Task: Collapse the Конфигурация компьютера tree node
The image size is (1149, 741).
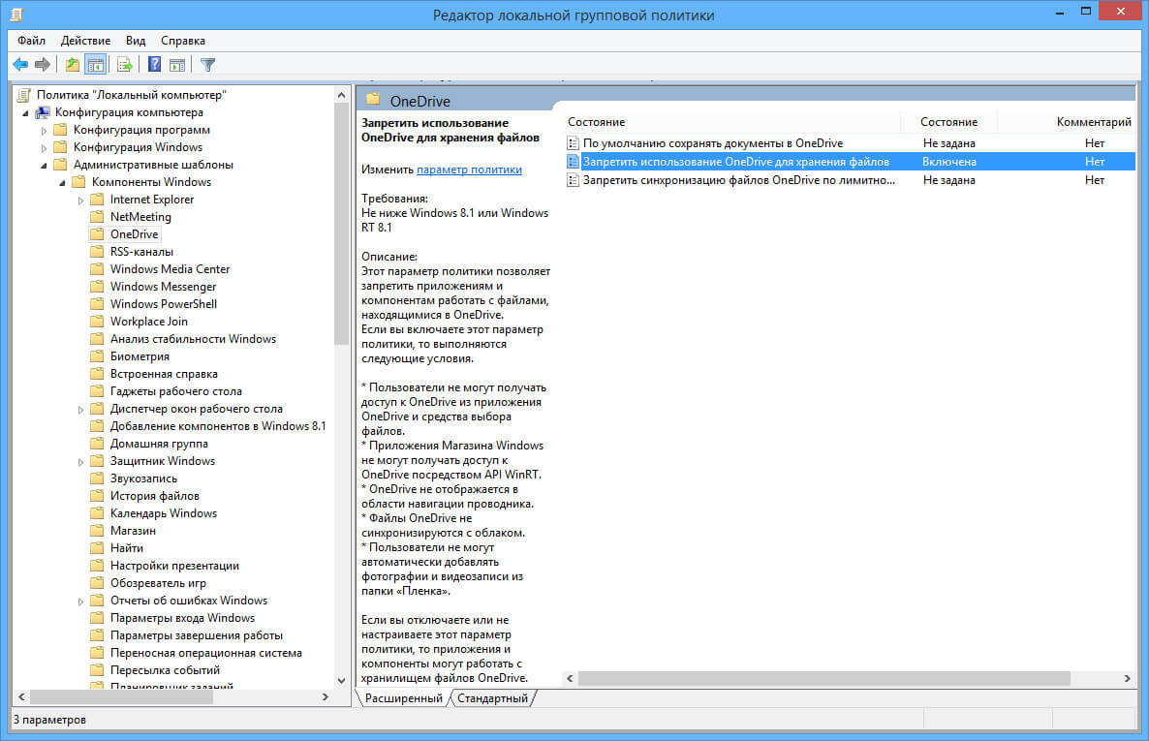Action: click(25, 113)
